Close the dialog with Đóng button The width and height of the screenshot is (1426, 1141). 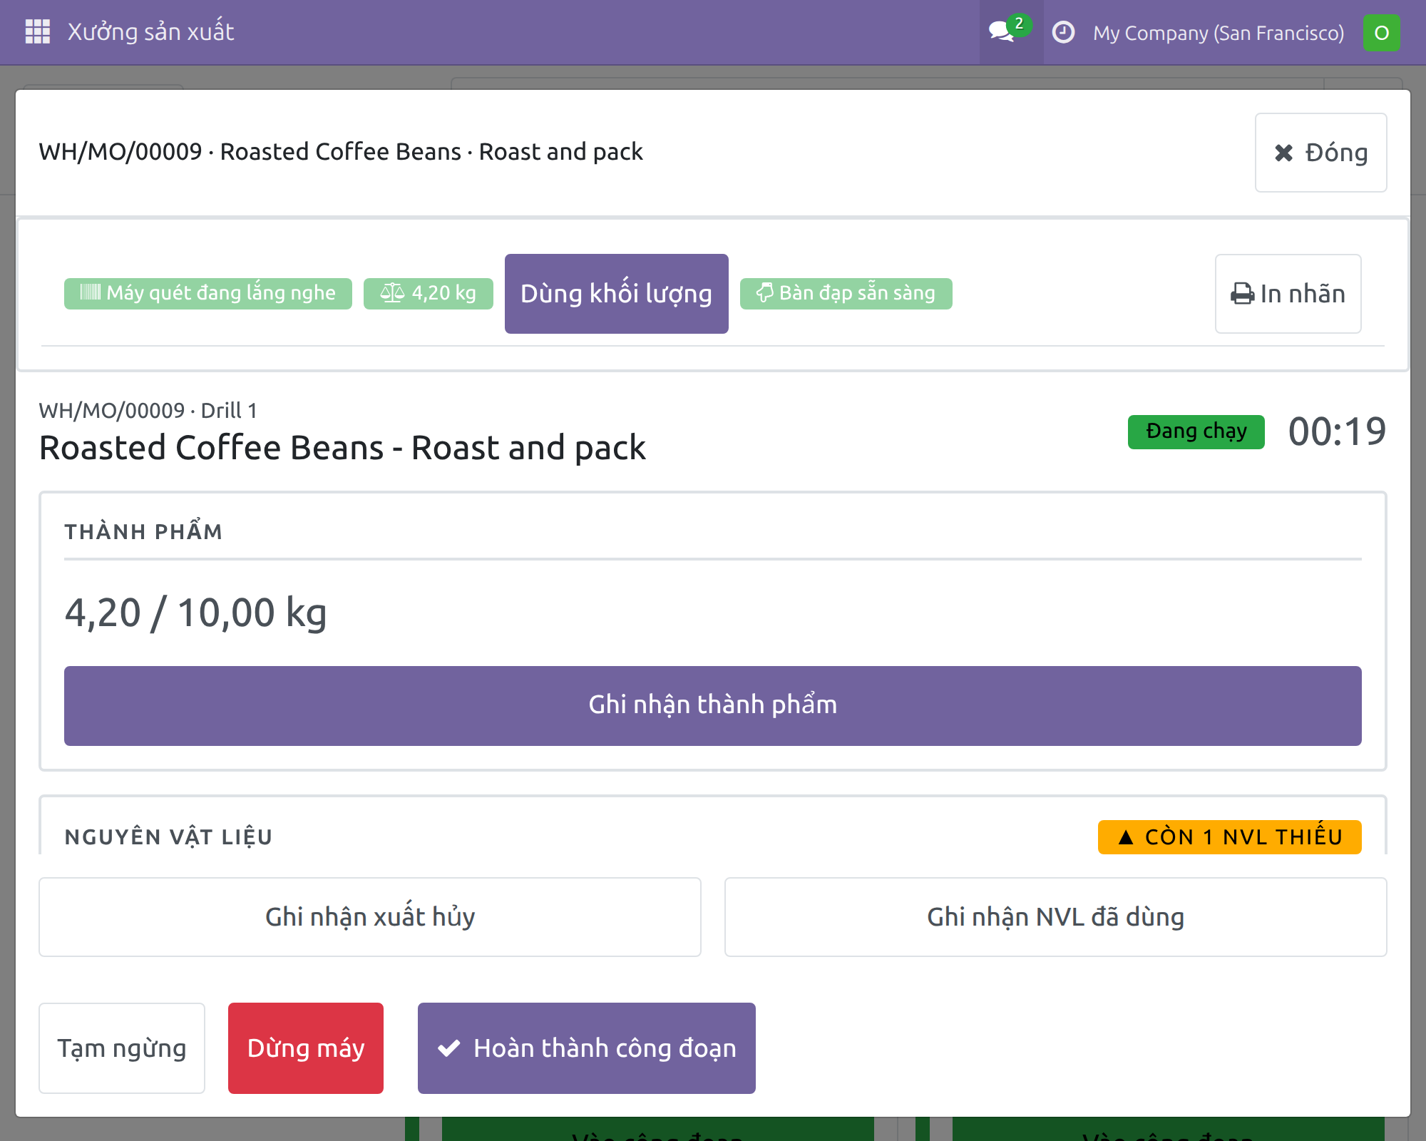tap(1320, 153)
